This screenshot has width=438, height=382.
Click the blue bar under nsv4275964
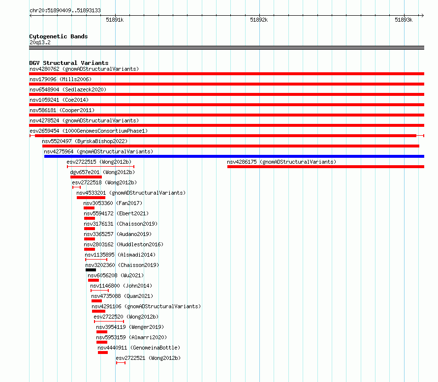coord(234,156)
